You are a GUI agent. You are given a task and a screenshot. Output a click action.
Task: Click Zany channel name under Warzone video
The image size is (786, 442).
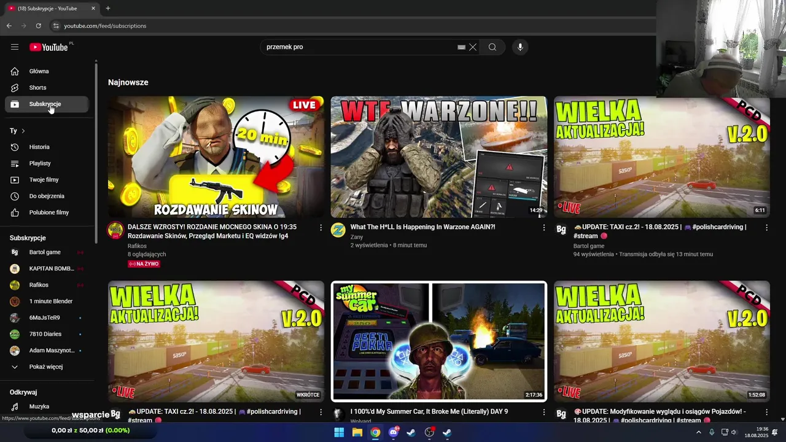click(x=357, y=237)
